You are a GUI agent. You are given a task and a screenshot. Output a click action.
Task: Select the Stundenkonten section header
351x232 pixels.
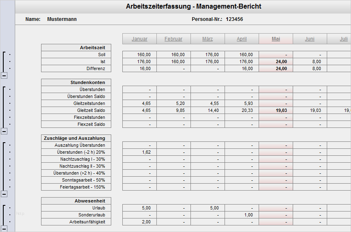(76, 82)
